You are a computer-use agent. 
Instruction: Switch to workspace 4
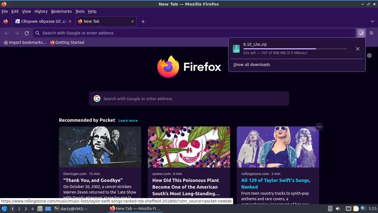pyautogui.click(x=32, y=209)
